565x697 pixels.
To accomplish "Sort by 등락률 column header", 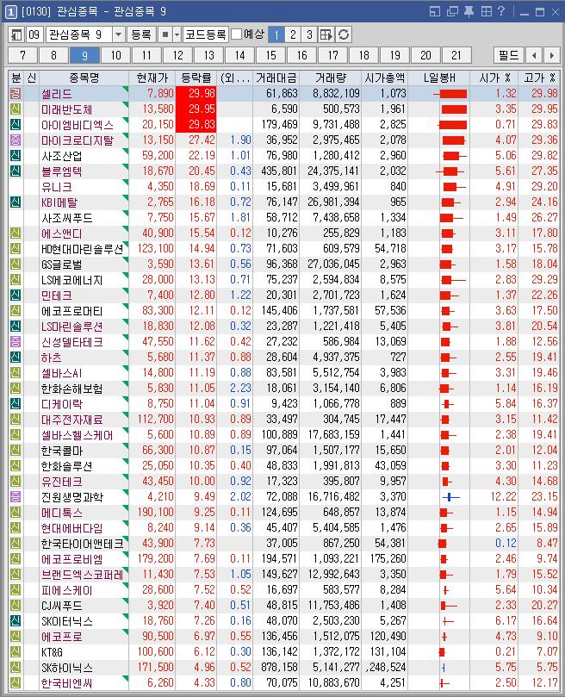I will (x=196, y=78).
